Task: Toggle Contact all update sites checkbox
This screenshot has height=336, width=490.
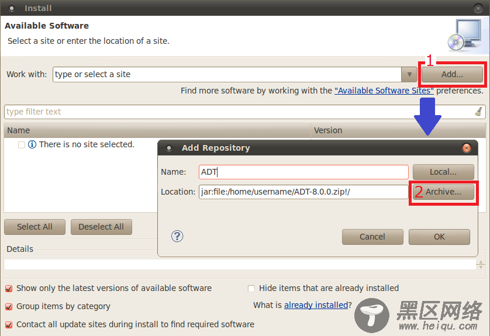Action: 9,325
